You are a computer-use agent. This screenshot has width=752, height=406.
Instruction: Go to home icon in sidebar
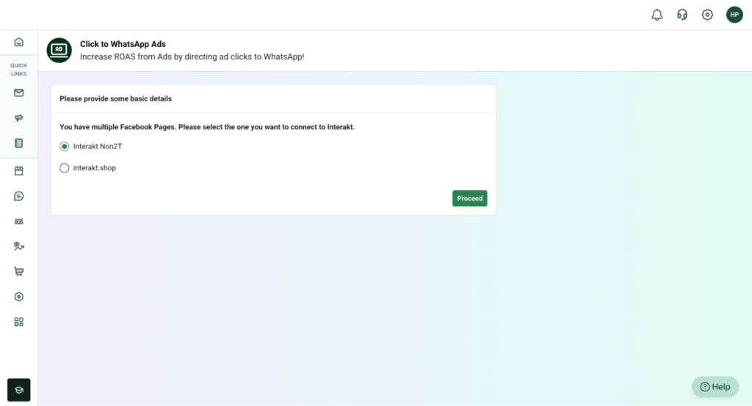18,42
